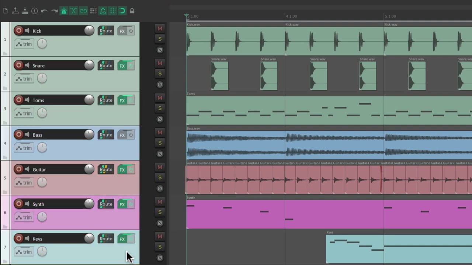Open project settings info icon
The width and height of the screenshot is (472, 265).
point(34,11)
